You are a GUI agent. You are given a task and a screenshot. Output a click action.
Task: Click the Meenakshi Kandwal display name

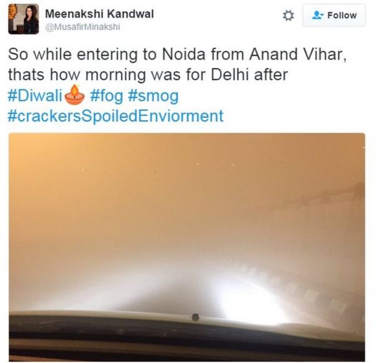coord(99,14)
